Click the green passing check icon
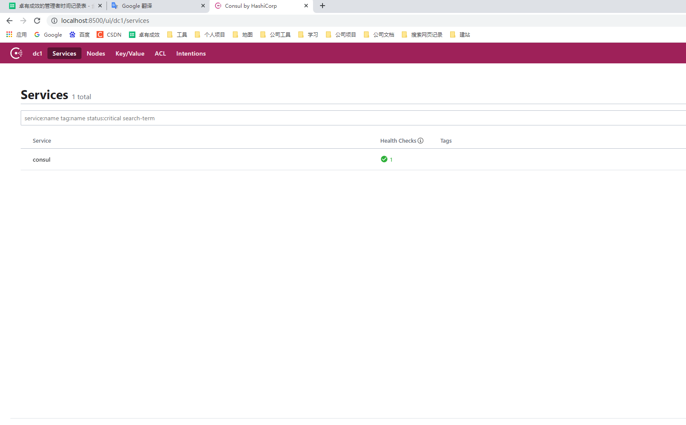686x425 pixels. point(384,159)
